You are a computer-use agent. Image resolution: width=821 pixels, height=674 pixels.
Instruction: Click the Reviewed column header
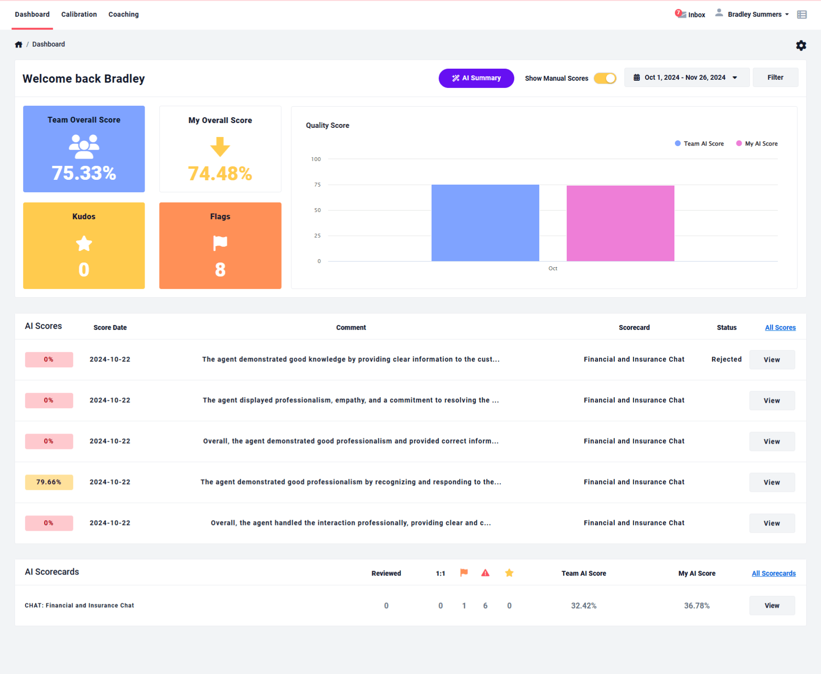click(386, 573)
